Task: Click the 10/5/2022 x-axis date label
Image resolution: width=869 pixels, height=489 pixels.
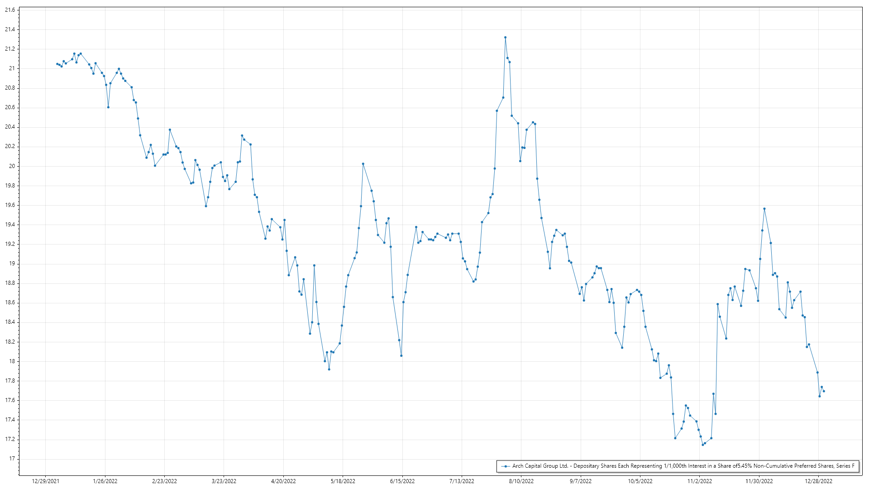Action: (x=640, y=481)
